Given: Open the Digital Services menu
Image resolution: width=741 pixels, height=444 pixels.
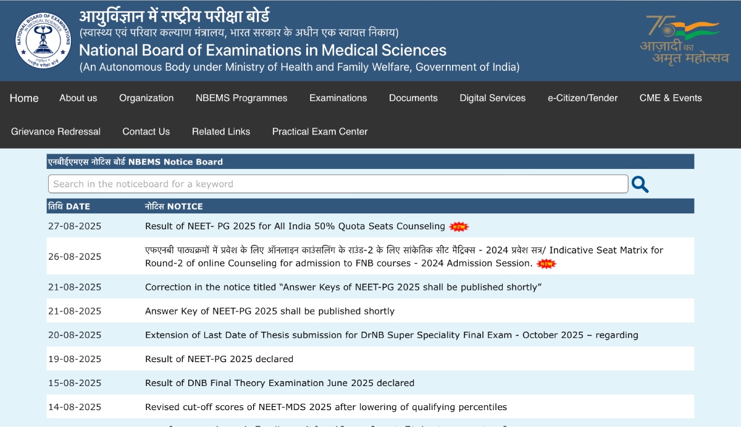Looking at the screenshot, I should (x=493, y=98).
